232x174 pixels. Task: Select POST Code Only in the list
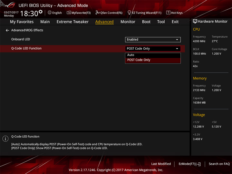tap(153, 60)
